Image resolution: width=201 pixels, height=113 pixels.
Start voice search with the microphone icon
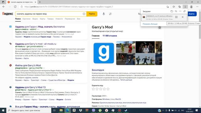[x=104, y=14]
